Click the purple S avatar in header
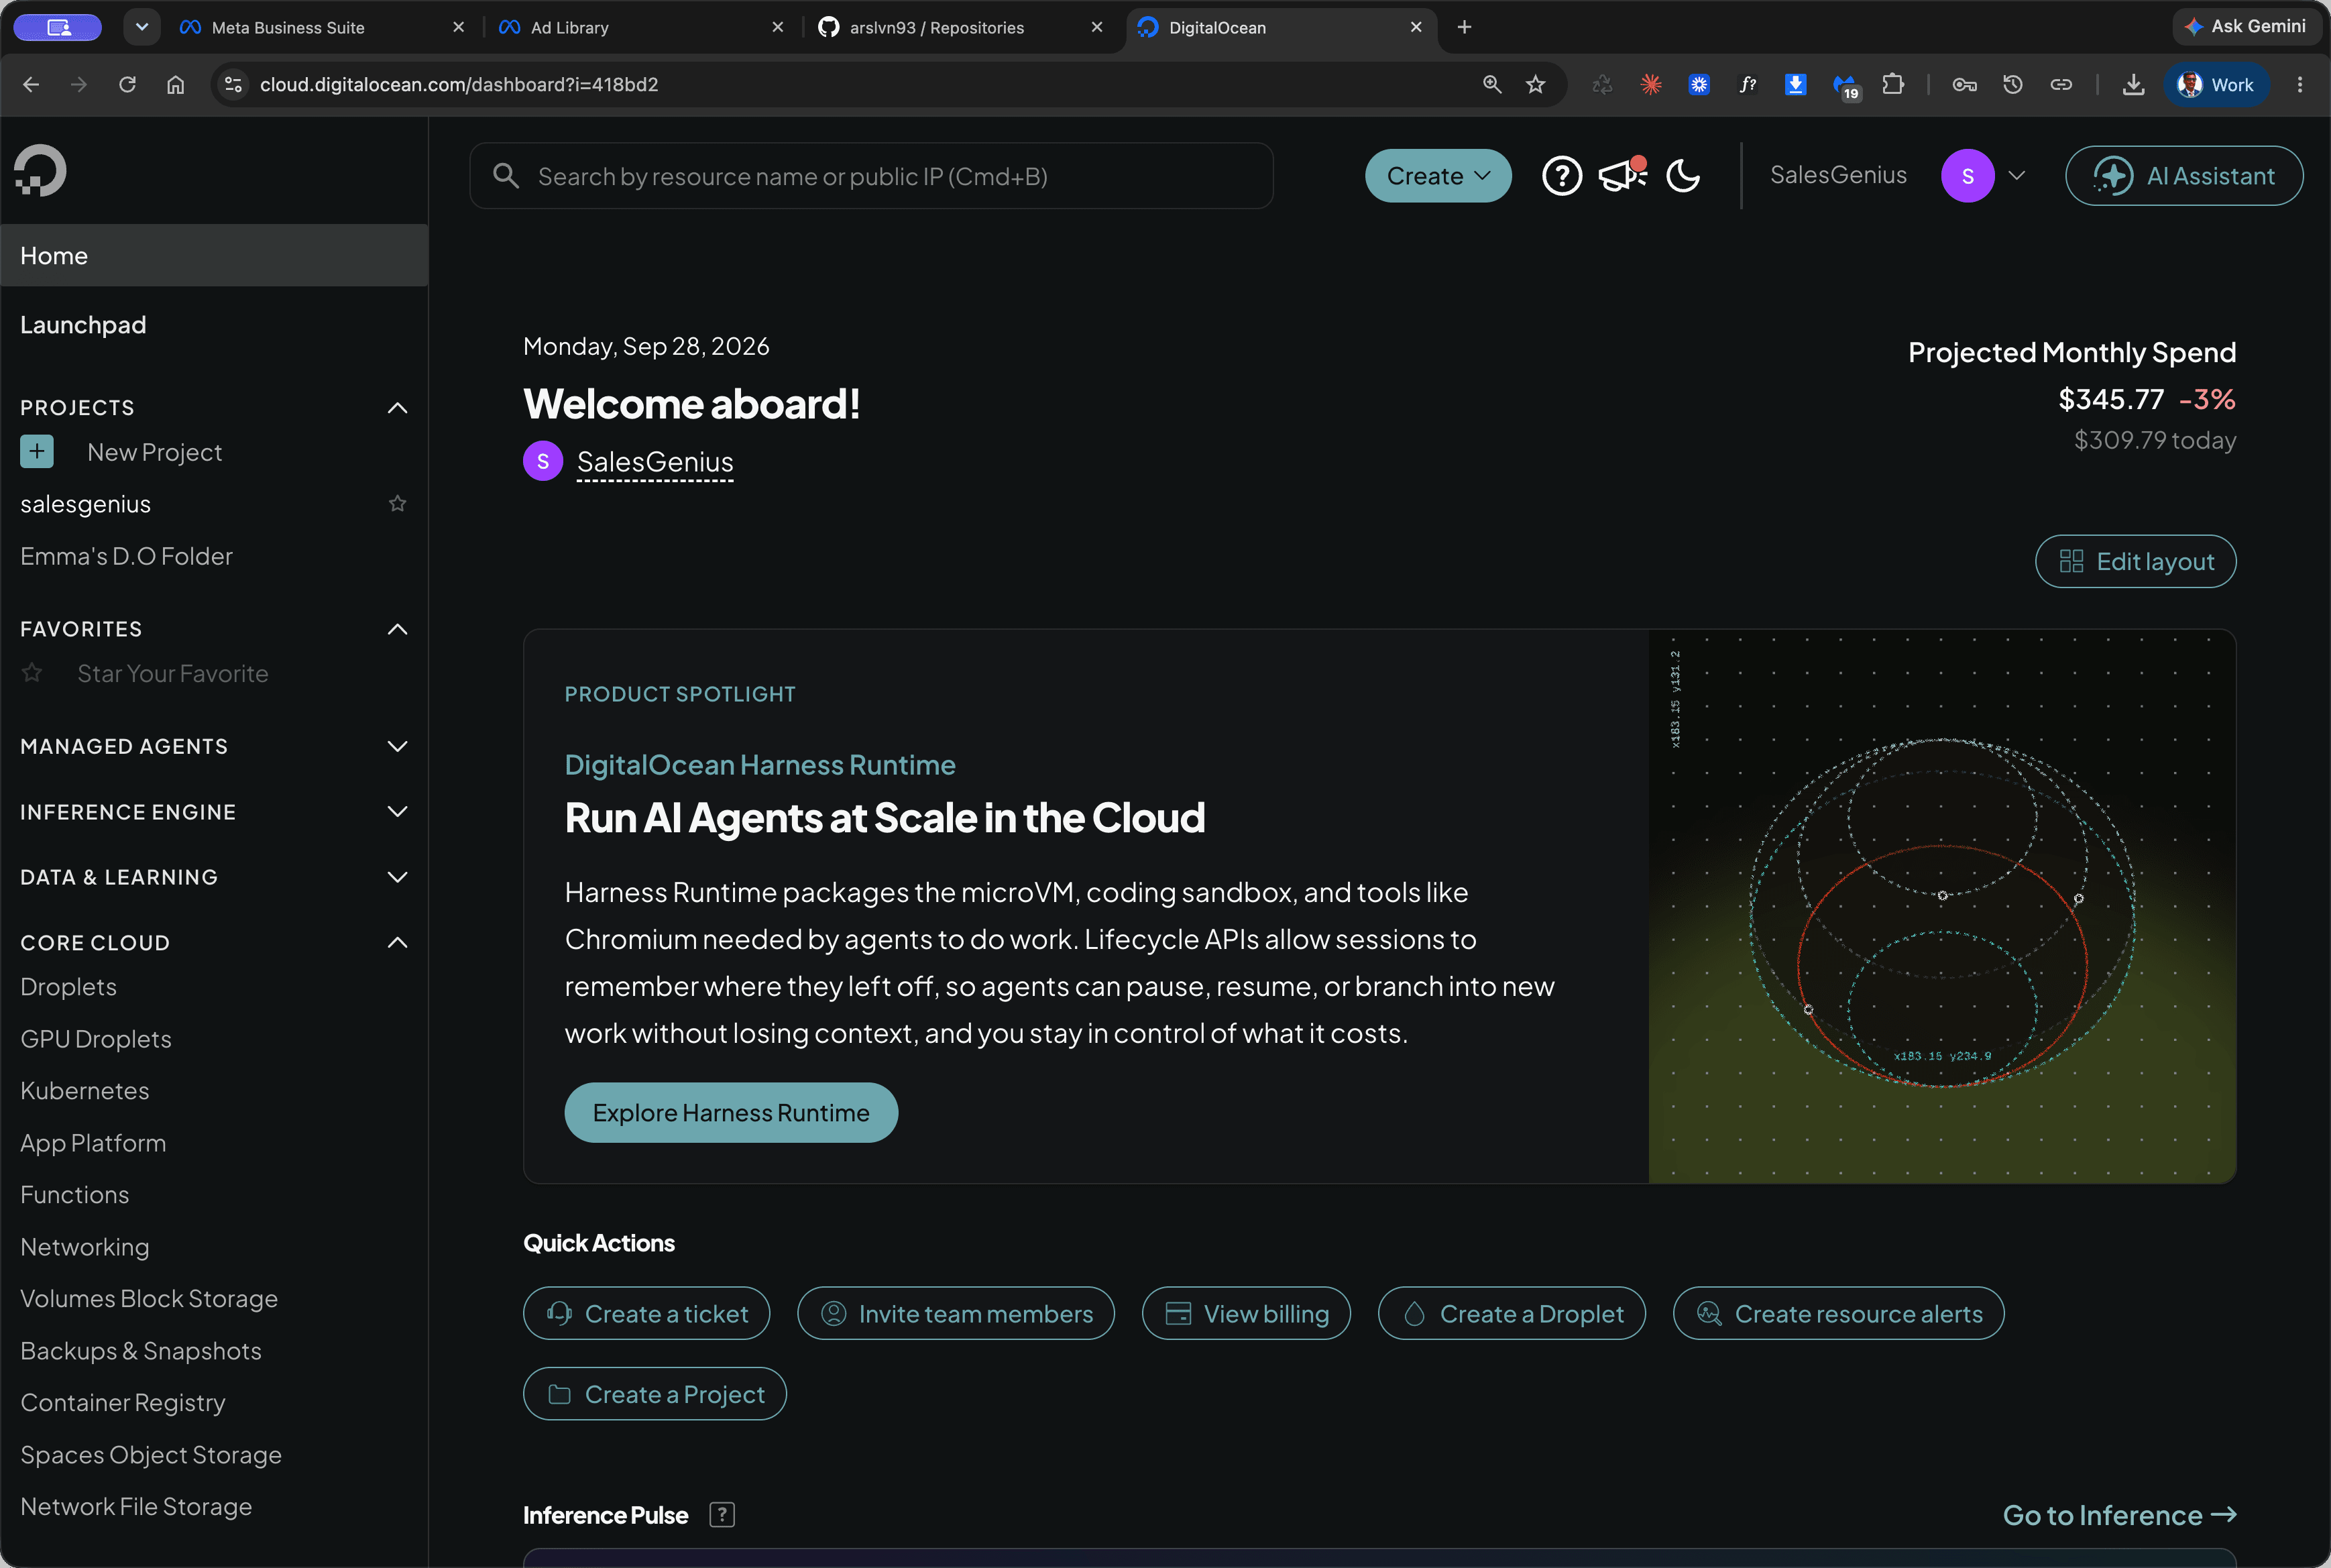Image resolution: width=2331 pixels, height=1568 pixels. point(1967,176)
